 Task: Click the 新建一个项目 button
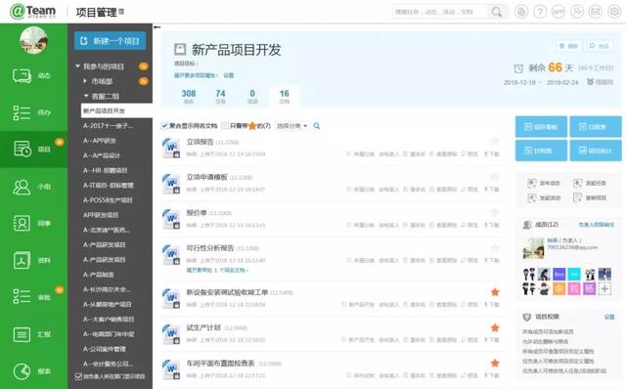click(110, 41)
